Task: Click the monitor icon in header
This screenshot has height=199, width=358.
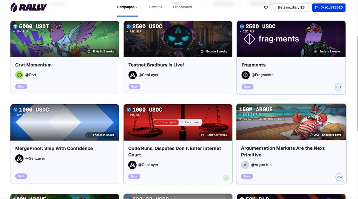Action: pyautogui.click(x=266, y=7)
